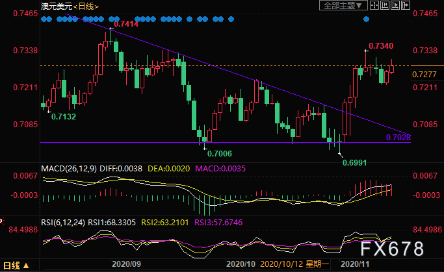Click the compress chart axis icon
444x272 pixels.
(385, 5)
